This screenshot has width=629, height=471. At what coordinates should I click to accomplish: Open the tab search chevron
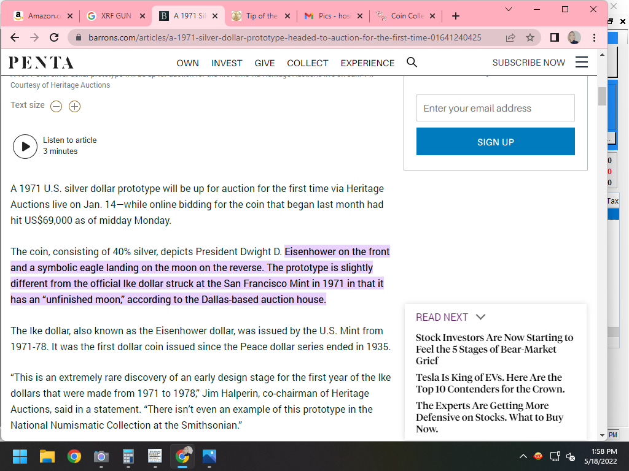(x=508, y=9)
